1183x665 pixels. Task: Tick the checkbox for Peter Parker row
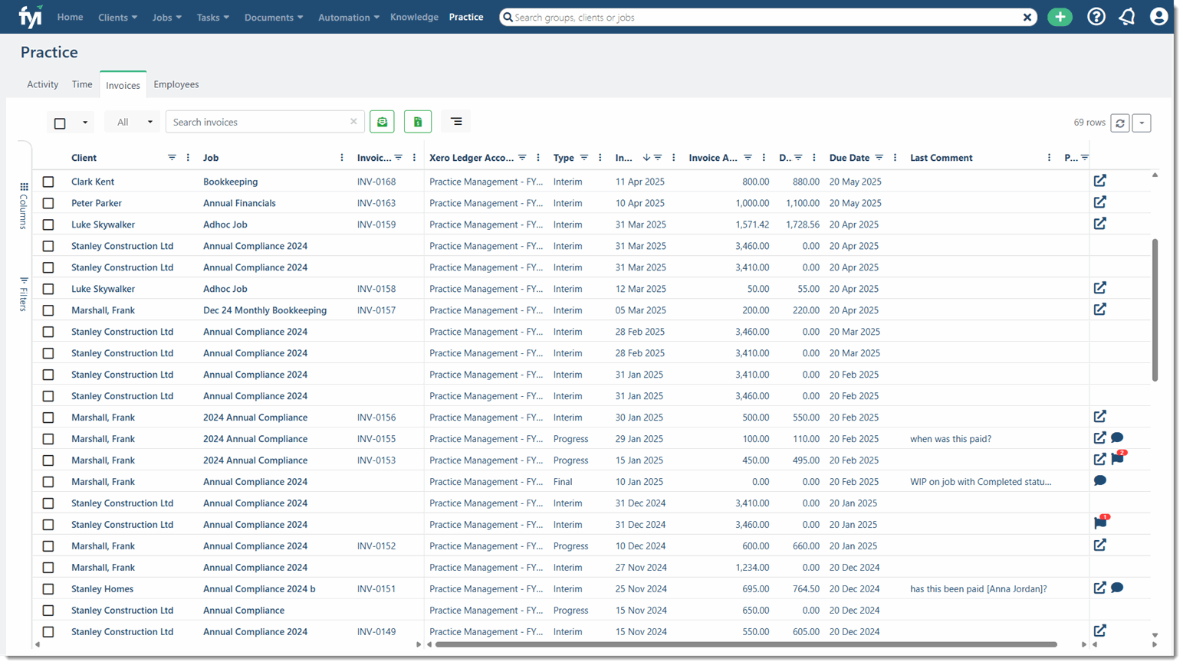48,203
